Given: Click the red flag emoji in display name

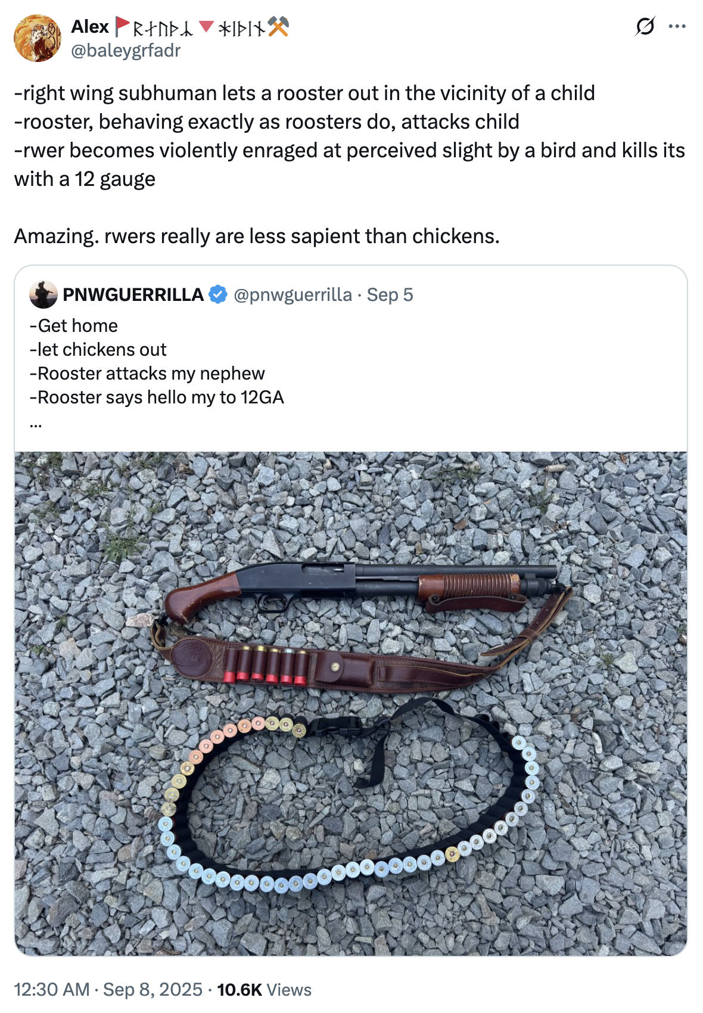Looking at the screenshot, I should pyautogui.click(x=123, y=26).
